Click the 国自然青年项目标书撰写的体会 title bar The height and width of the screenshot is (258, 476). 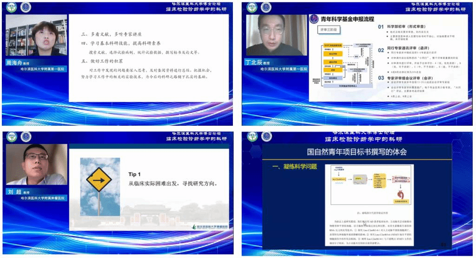coord(357,152)
